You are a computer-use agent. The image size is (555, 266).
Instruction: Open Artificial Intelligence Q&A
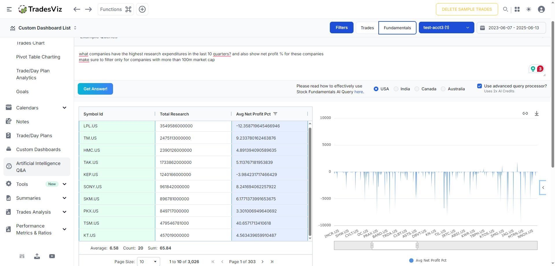coord(37,167)
